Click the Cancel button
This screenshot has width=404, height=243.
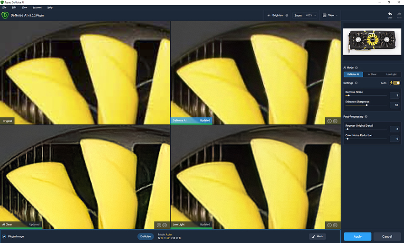[x=387, y=236]
